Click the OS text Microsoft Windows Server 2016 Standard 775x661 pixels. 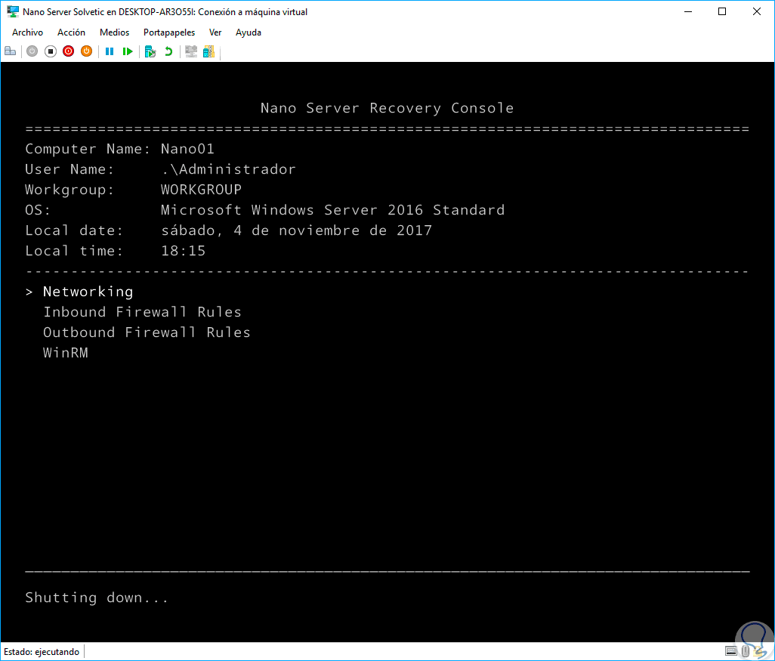pos(332,209)
